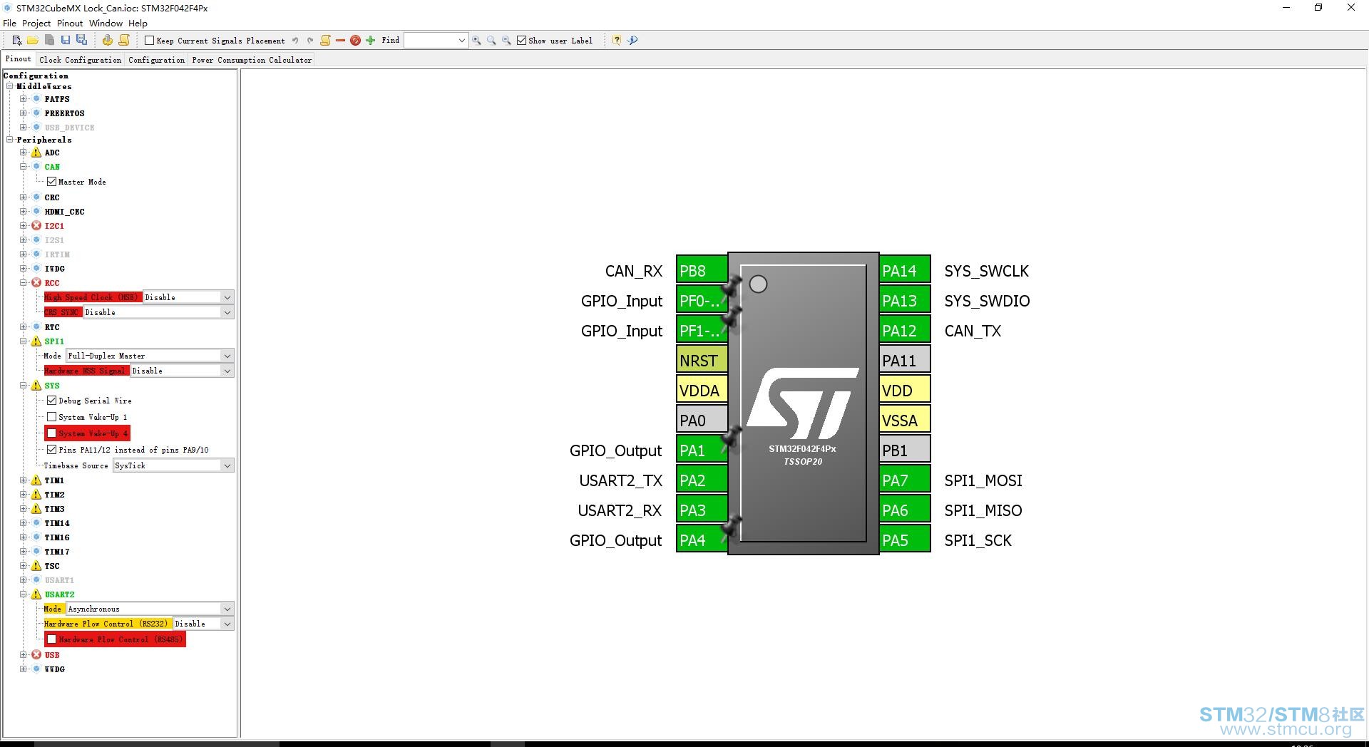Image resolution: width=1369 pixels, height=747 pixels.
Task: Click the warning icon beside TSC
Action: point(36,566)
